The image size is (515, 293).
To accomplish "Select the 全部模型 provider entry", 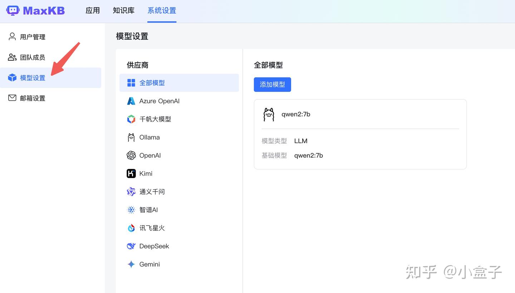I will click(x=179, y=83).
